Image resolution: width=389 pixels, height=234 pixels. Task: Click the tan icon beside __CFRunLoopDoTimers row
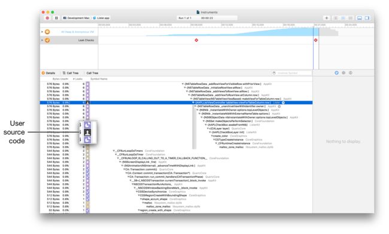click(x=87, y=151)
